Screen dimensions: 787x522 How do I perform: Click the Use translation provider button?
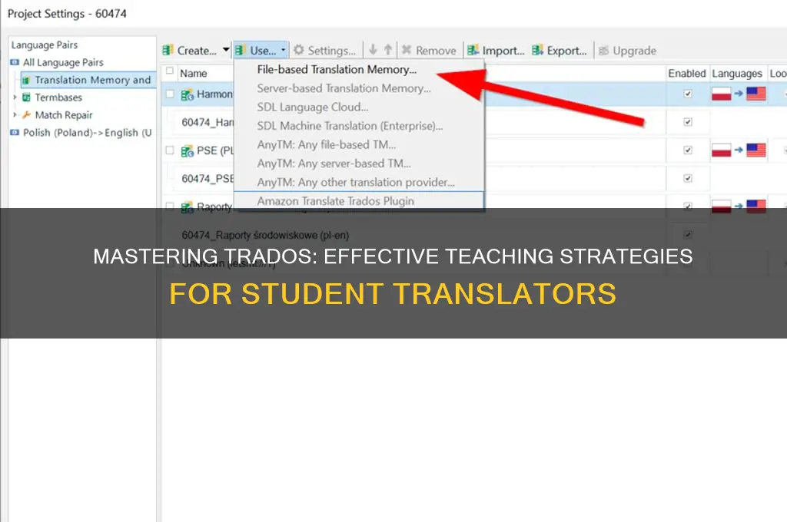click(255, 50)
